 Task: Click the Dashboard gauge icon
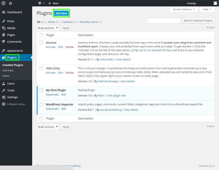click(x=4, y=12)
